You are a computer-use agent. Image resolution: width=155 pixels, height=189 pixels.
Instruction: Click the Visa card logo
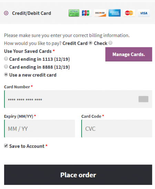click(144, 13)
